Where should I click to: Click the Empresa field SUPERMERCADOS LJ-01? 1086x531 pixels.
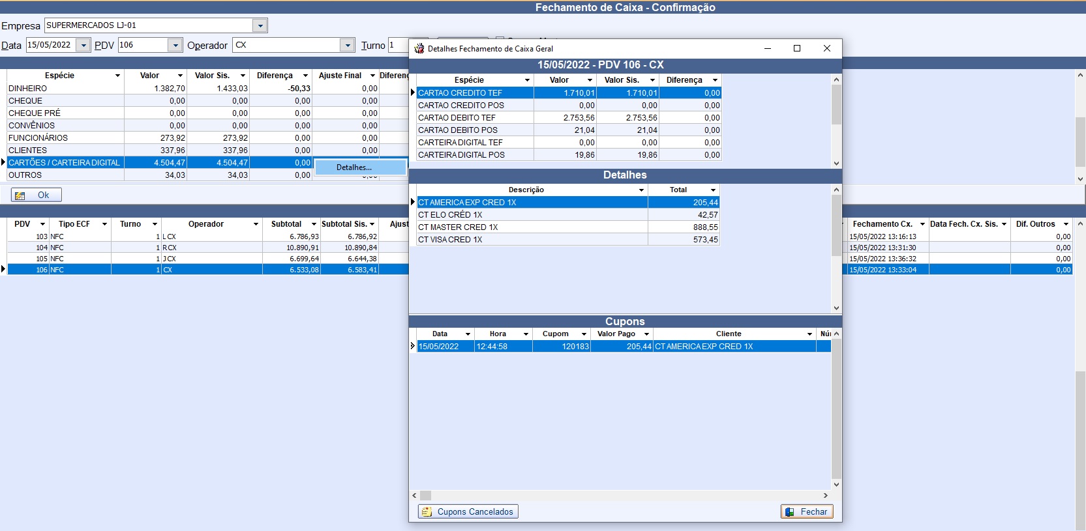coord(149,25)
